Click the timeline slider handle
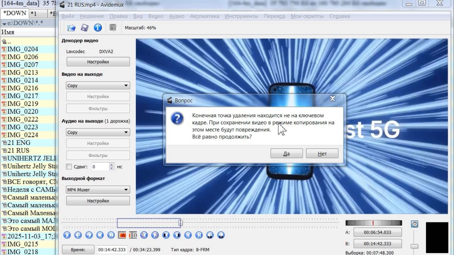This screenshot has width=454, height=255. 180,223
